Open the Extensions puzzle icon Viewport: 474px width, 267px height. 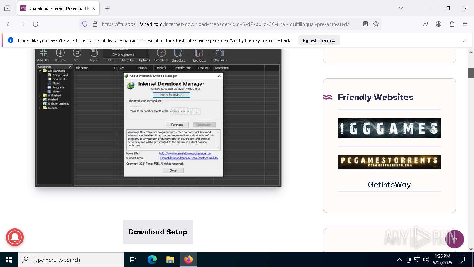(452, 24)
